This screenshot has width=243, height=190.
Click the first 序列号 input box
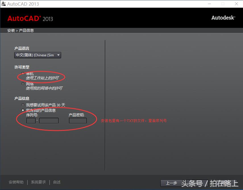coord(31,120)
